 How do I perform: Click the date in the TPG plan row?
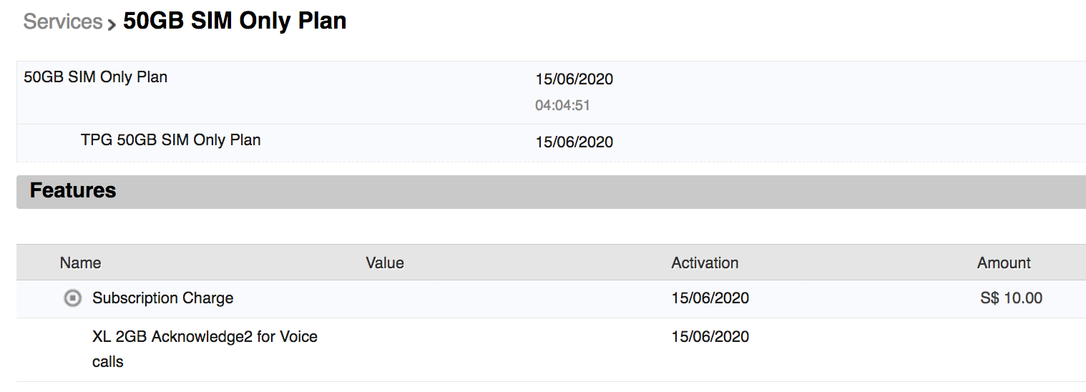tap(574, 142)
